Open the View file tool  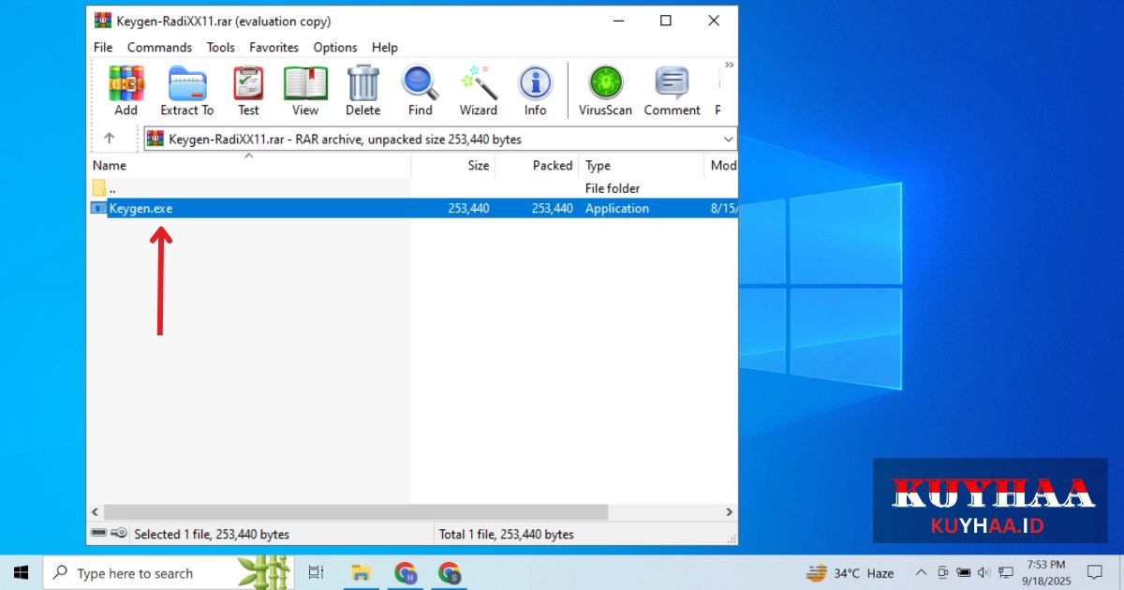click(305, 91)
